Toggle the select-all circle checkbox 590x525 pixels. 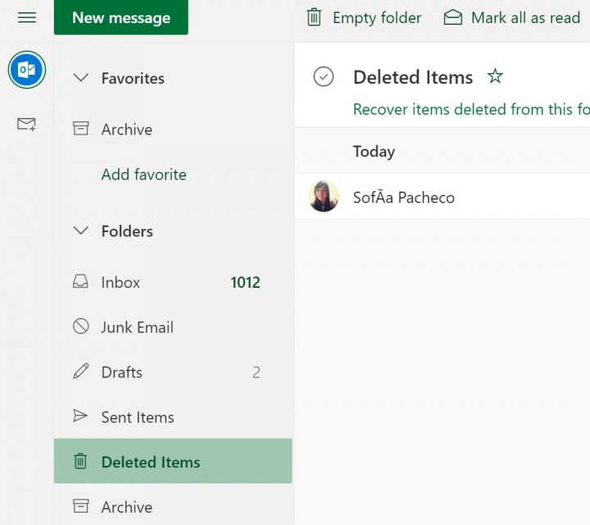point(324,77)
